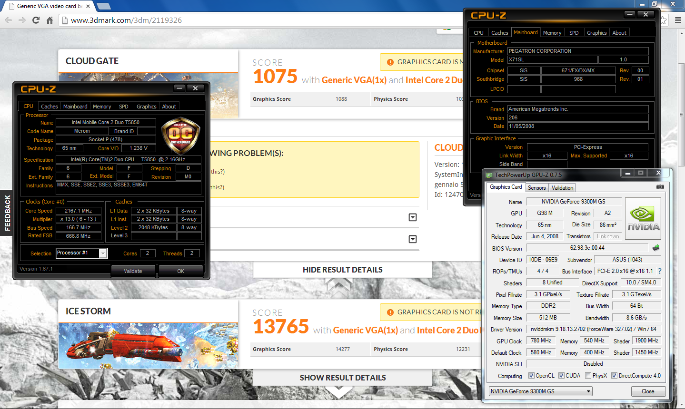Open the Chrome menu icon
This screenshot has width=685, height=409.
(x=678, y=20)
